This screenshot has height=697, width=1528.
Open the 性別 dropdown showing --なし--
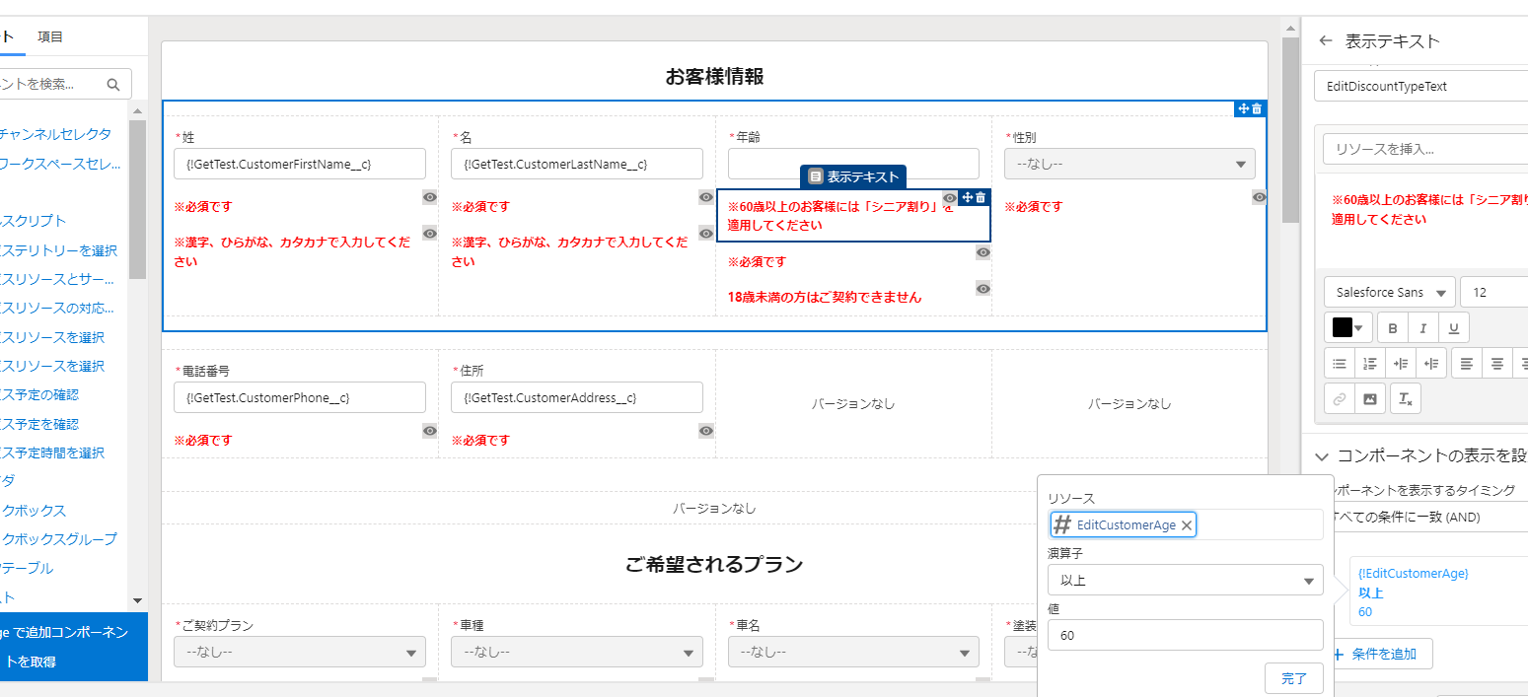tap(1128, 164)
